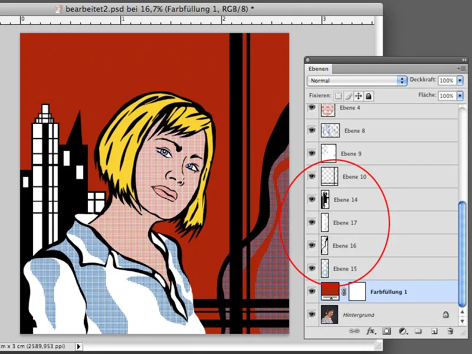Screen dimensions: 472x354
Task: Open the Fläche fill slider arrow
Action: point(460,96)
